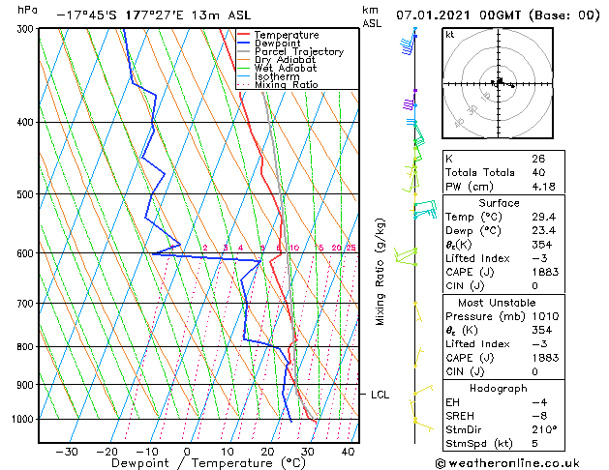The image size is (609, 470).
Task: Click the PW (cm) value 4.18
Action: coord(544,187)
